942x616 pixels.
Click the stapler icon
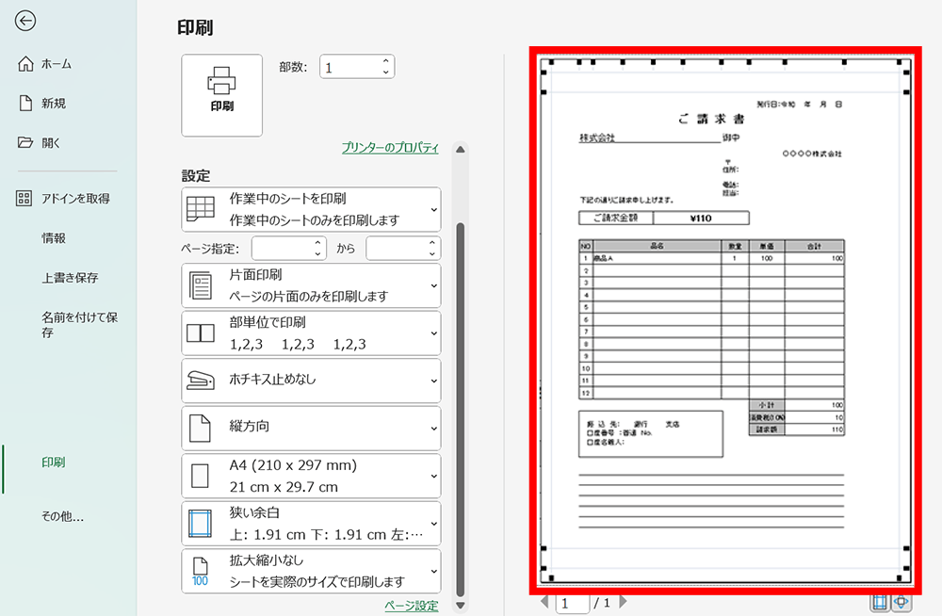(x=201, y=380)
